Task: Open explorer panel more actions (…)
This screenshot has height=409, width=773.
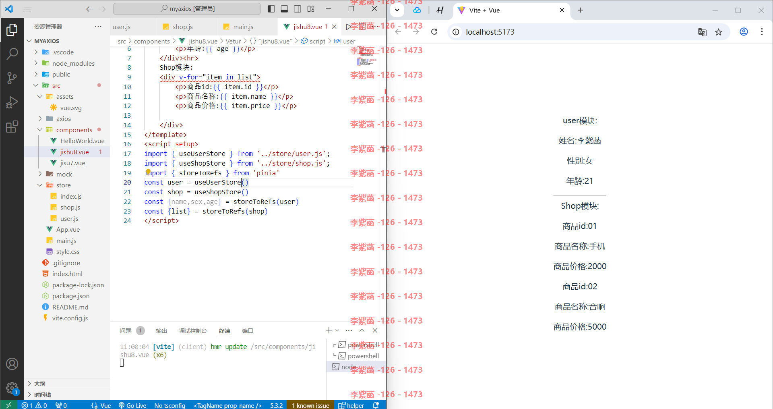Action: (98, 27)
